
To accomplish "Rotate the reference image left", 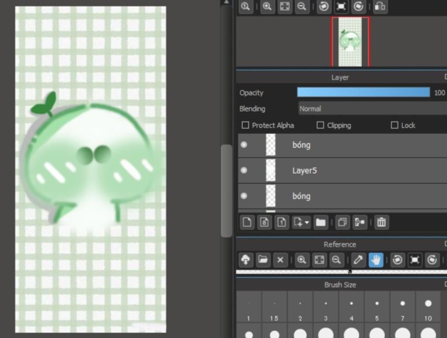I will [x=398, y=259].
